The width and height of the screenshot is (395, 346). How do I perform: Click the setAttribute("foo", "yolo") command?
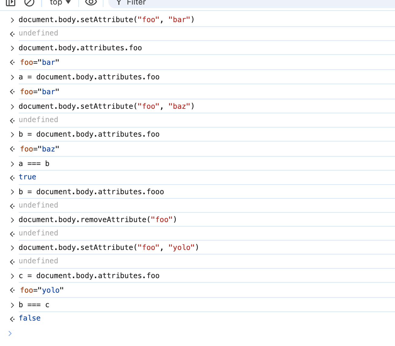pyautogui.click(x=109, y=248)
